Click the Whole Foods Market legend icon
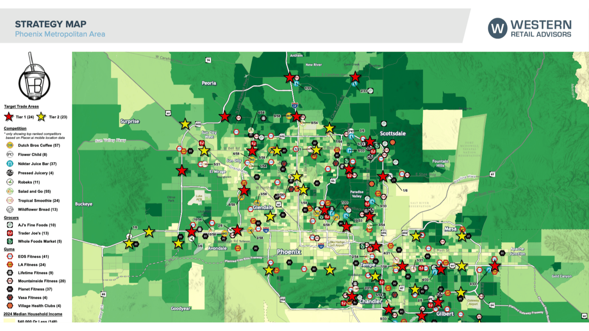Screen dimensions: 589x331 [x=10, y=242]
